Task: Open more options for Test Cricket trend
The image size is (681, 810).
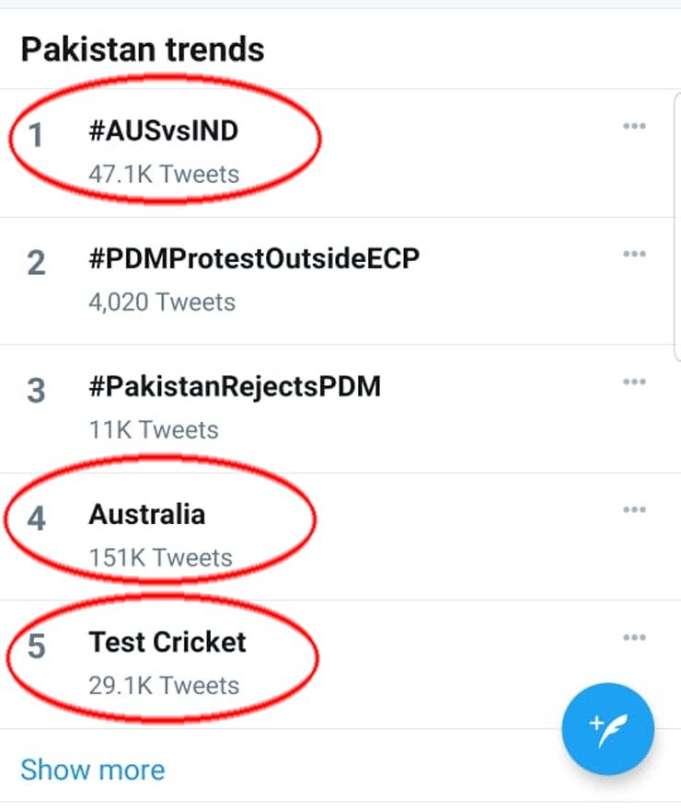Action: click(634, 638)
